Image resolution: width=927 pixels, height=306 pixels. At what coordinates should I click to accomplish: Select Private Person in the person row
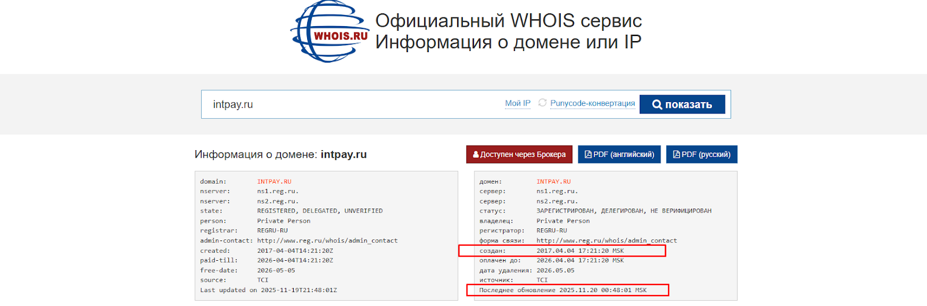click(284, 221)
